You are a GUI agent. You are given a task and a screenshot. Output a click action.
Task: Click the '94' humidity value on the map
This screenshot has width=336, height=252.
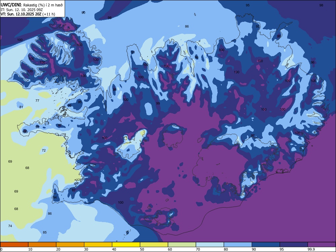[x=55, y=198]
